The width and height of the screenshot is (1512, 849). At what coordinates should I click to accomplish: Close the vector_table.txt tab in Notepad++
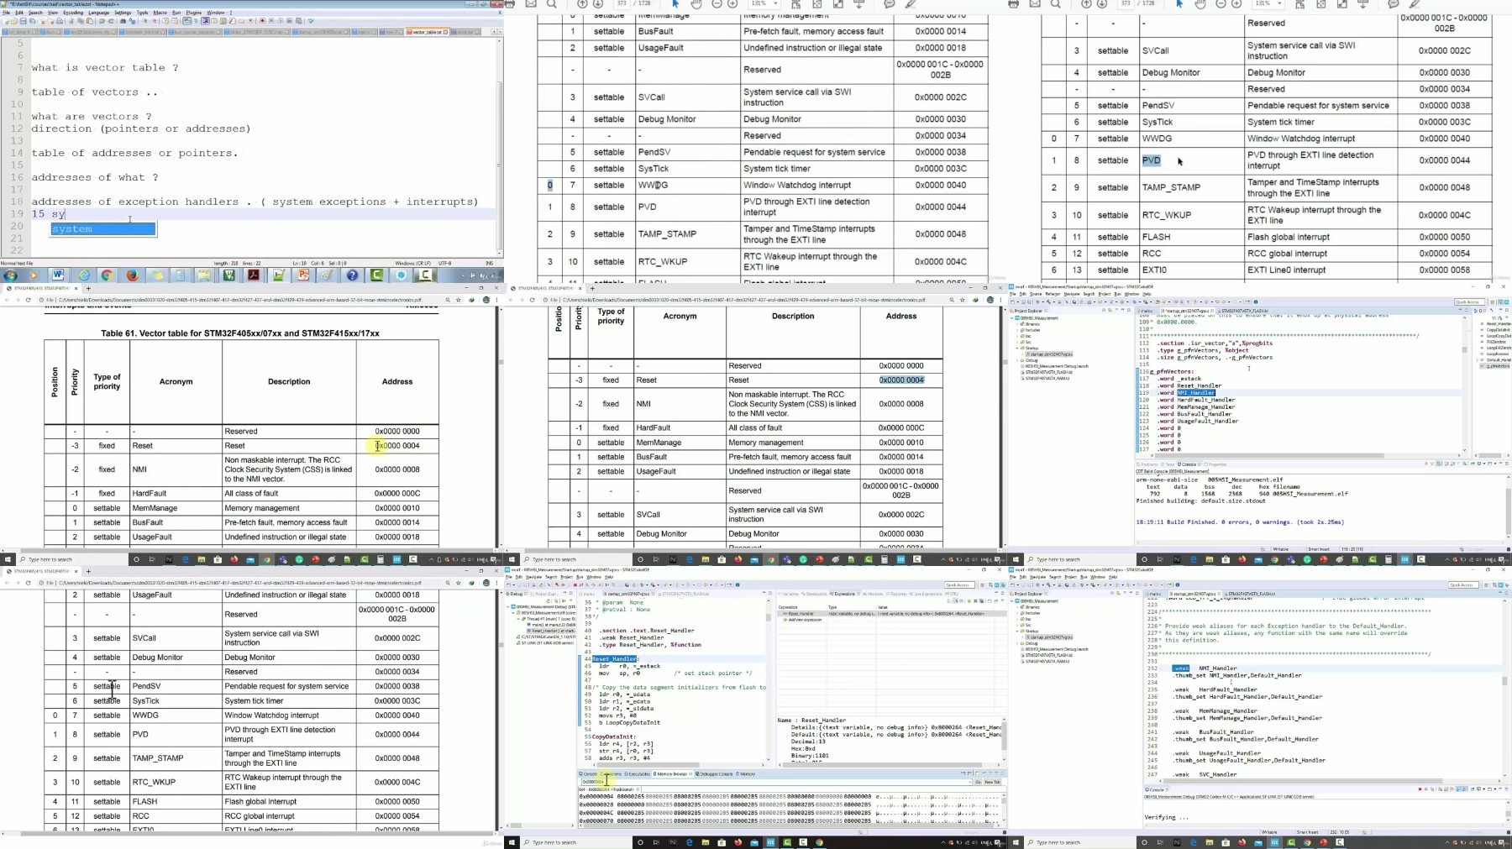[445, 32]
